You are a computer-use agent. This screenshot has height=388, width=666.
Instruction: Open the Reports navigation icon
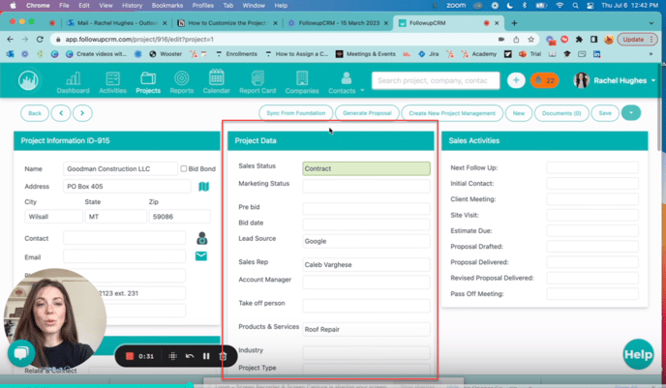point(181,82)
